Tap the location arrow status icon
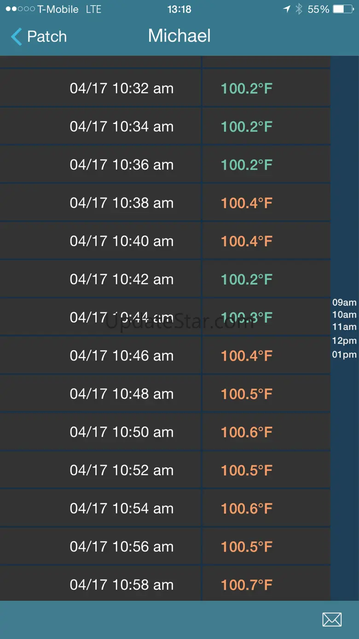The image size is (359, 639). 287,9
